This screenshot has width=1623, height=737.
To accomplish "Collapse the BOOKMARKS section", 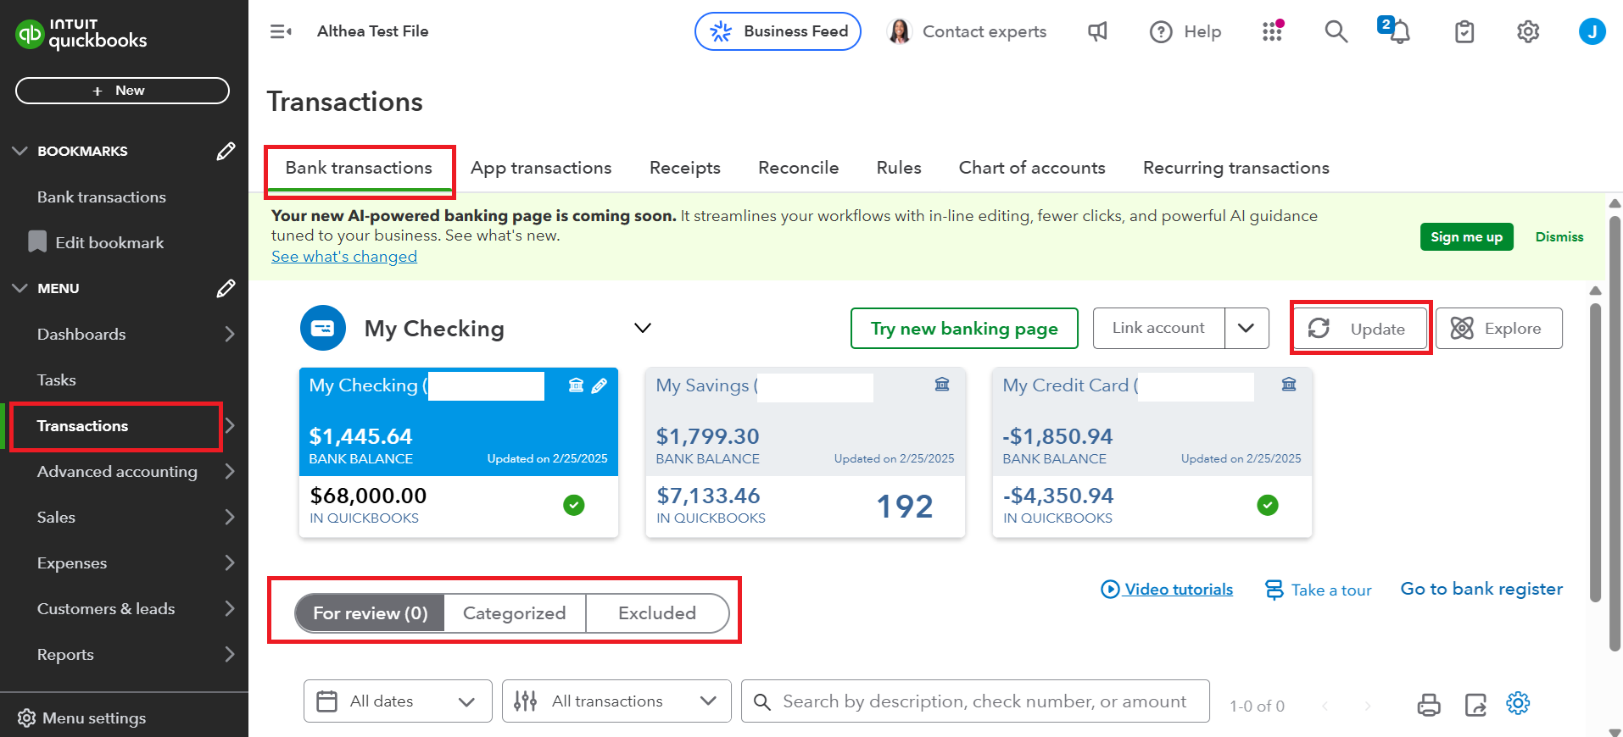I will [x=20, y=151].
